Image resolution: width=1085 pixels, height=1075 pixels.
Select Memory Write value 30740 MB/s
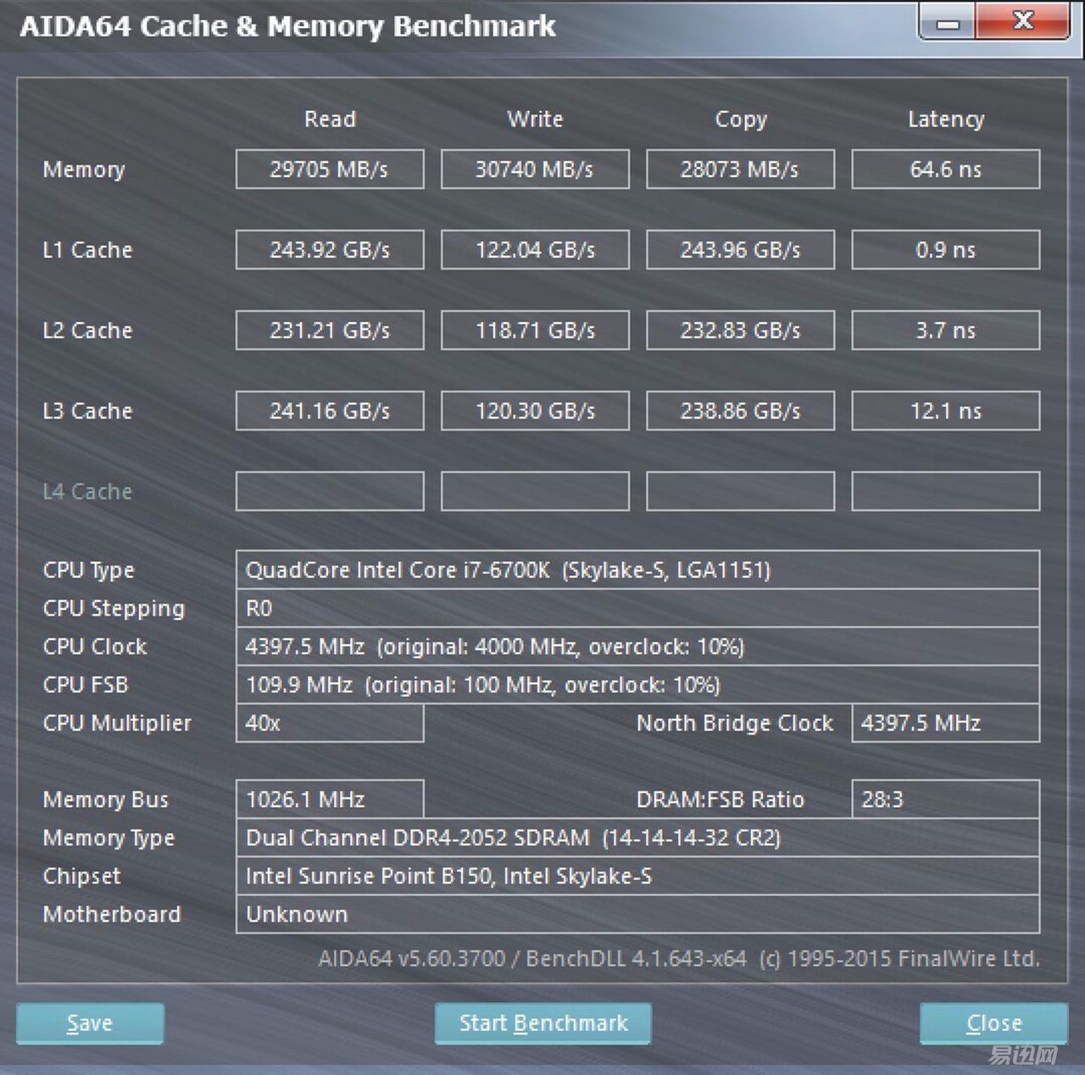535,170
